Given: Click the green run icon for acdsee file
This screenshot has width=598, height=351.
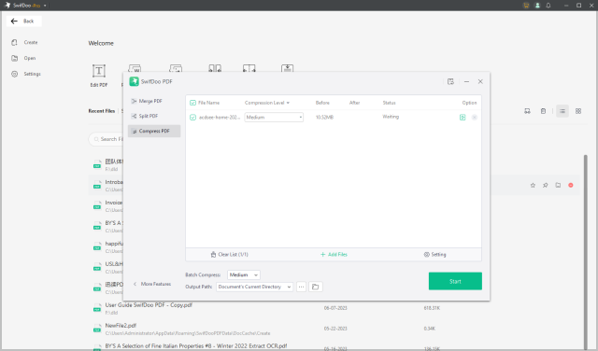Looking at the screenshot, I should click(463, 118).
